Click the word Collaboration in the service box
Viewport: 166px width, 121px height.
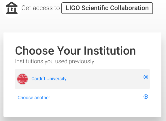pyautogui.click(x=129, y=8)
